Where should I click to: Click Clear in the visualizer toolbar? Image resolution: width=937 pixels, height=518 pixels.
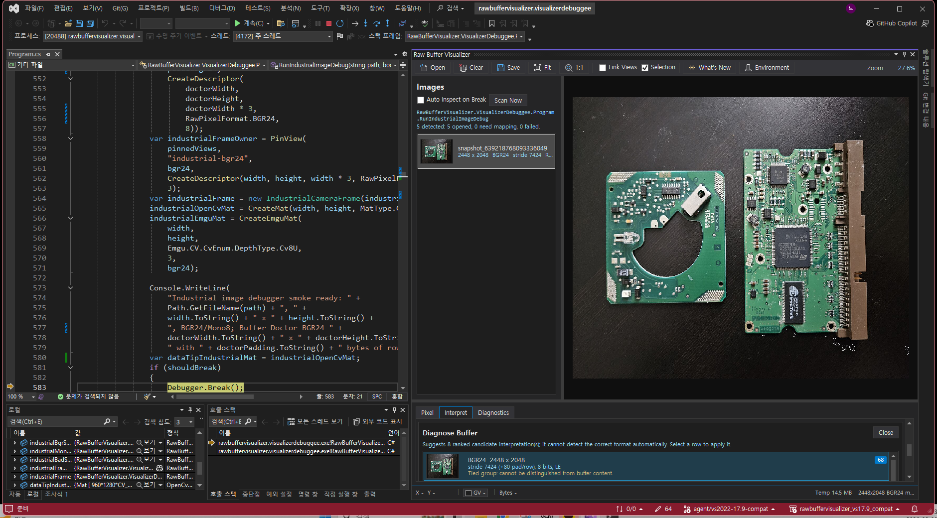click(x=471, y=68)
